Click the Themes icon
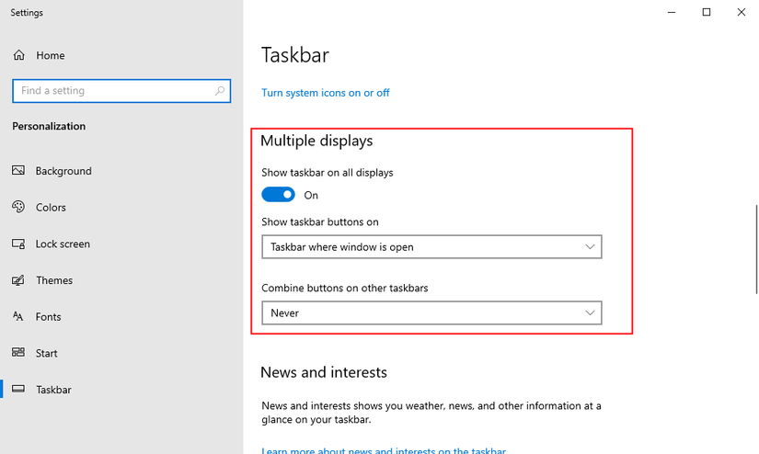The width and height of the screenshot is (759, 454). pyautogui.click(x=17, y=280)
